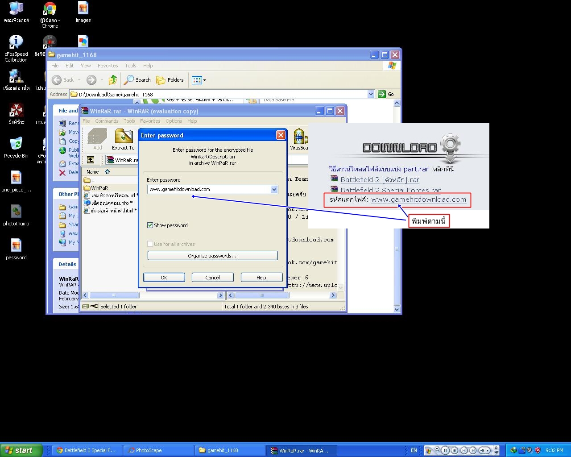This screenshot has height=457, width=571.
Task: Expand the password history dropdown
Action: pyautogui.click(x=274, y=189)
